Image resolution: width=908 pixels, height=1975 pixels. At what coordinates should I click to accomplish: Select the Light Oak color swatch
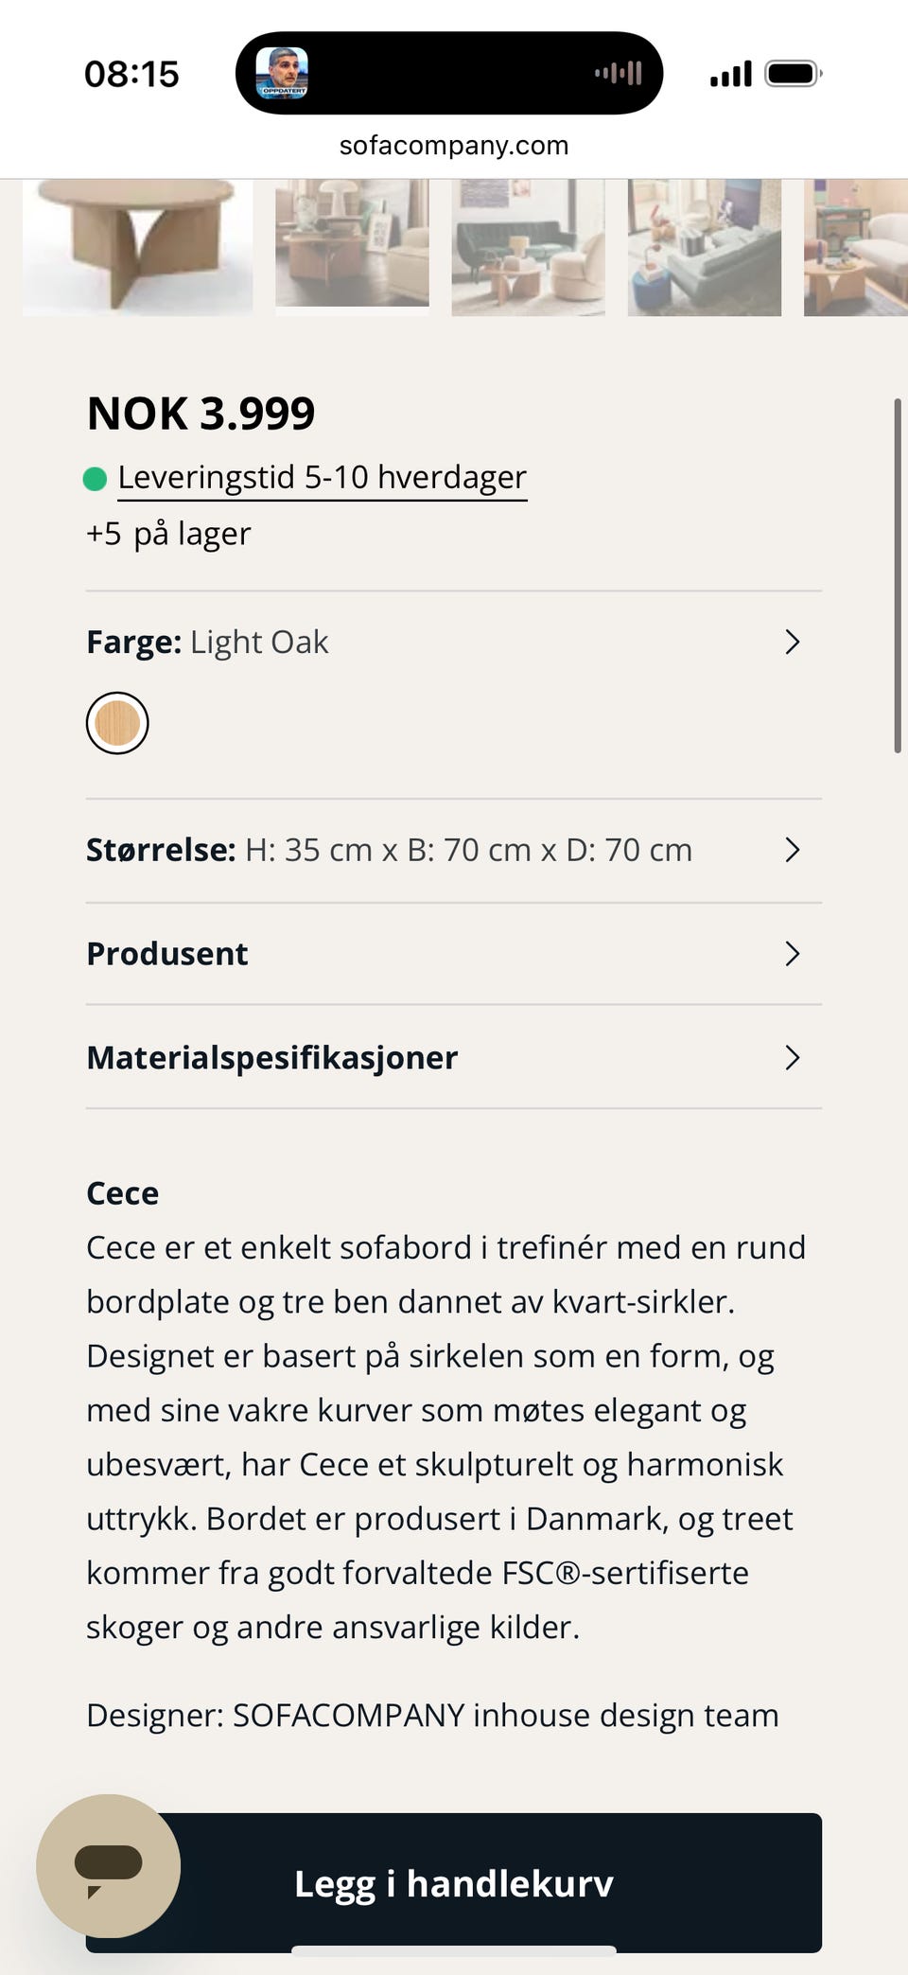[117, 723]
